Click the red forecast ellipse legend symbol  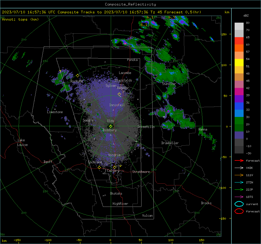pyautogui.click(x=239, y=211)
